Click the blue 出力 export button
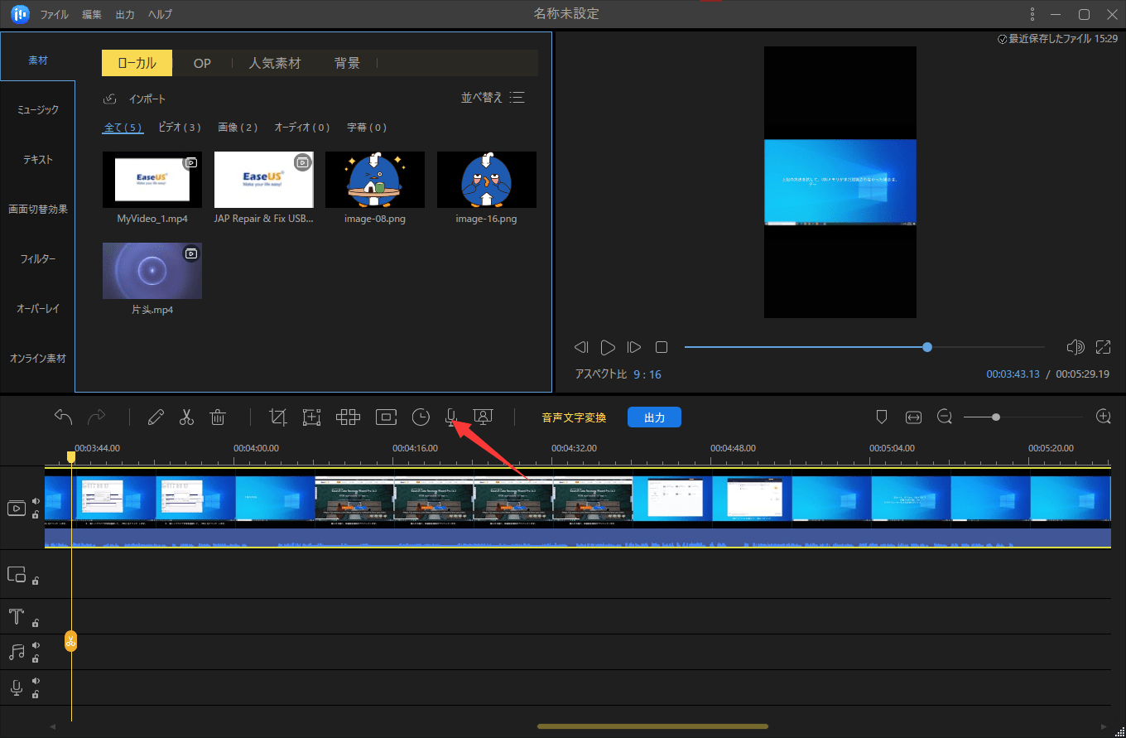Viewport: 1126px width, 738px height. [x=654, y=417]
